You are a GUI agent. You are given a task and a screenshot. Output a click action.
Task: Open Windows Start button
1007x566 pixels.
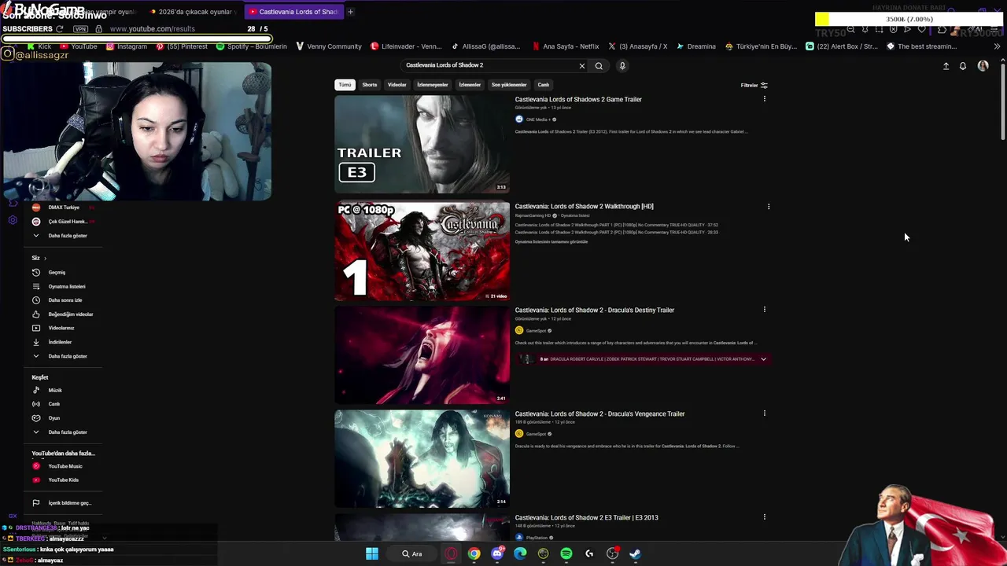(x=371, y=553)
